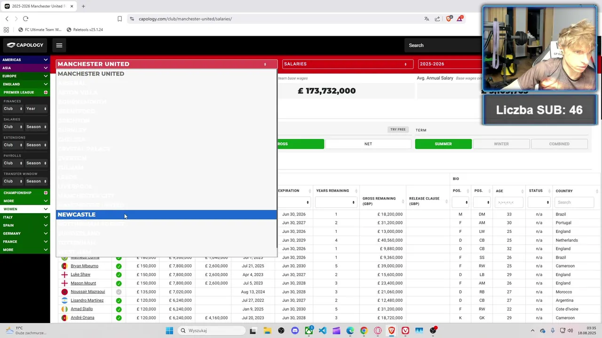Open Opera browser from taskbar

coord(378,330)
